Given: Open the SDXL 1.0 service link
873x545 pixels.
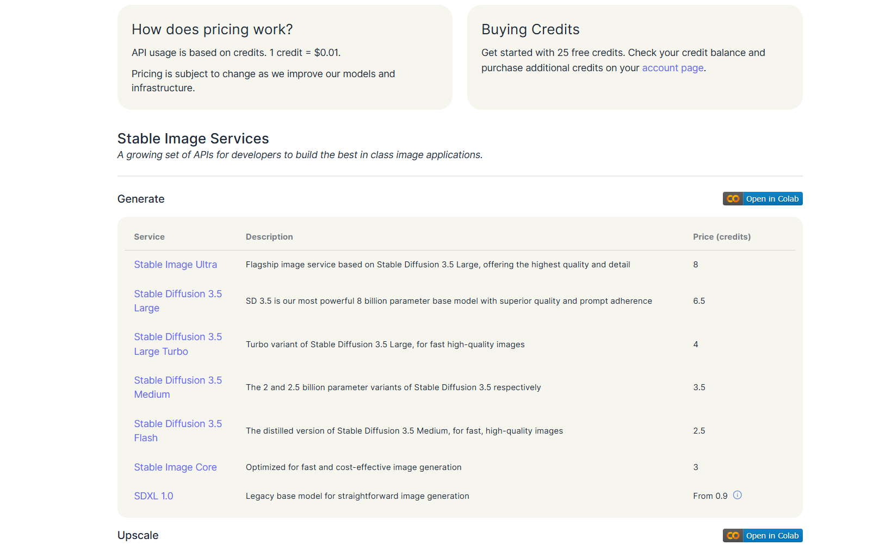Looking at the screenshot, I should 153,496.
